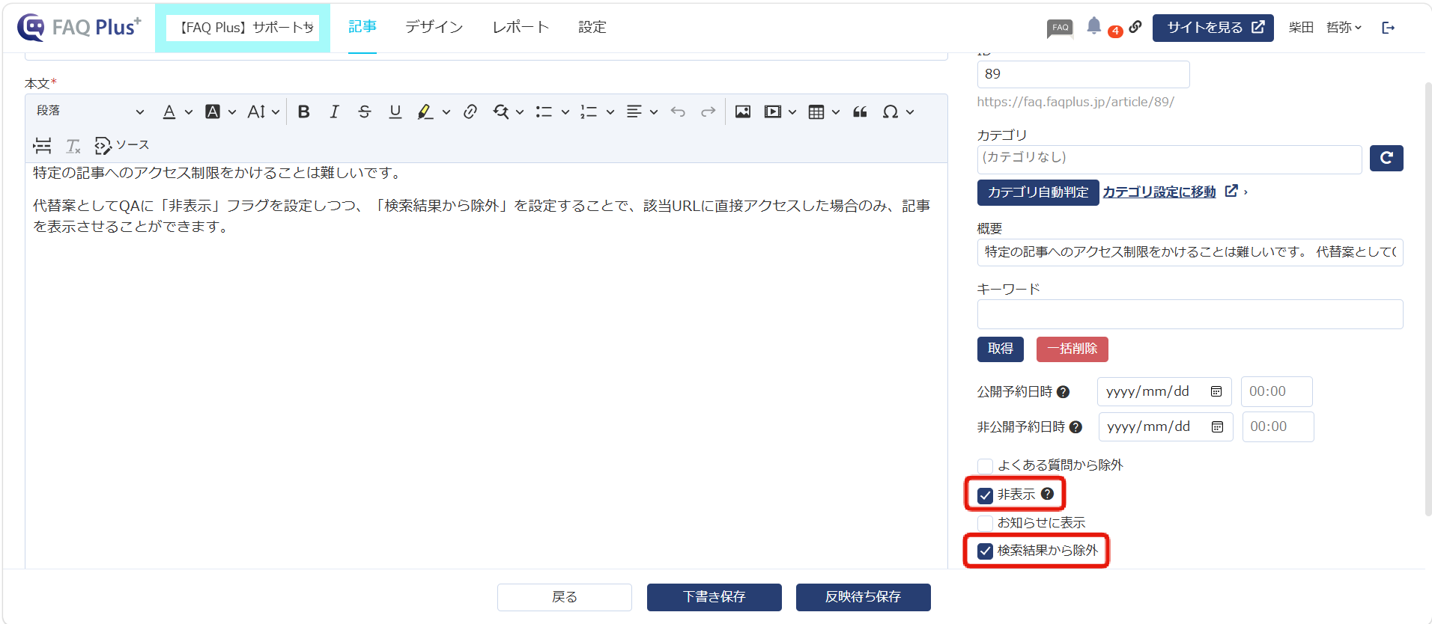Uncheck the 非表示 checkbox

tap(985, 495)
